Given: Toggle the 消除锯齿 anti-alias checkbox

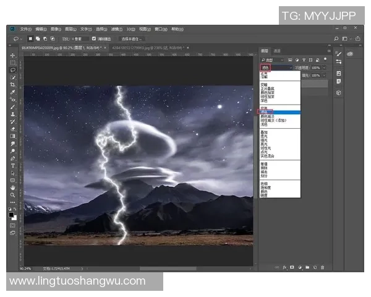Looking at the screenshot, I should (x=93, y=38).
